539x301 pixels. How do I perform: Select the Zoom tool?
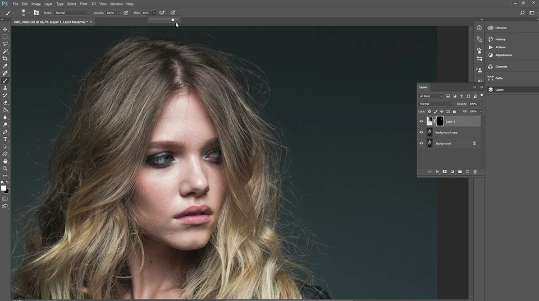[x=5, y=169]
